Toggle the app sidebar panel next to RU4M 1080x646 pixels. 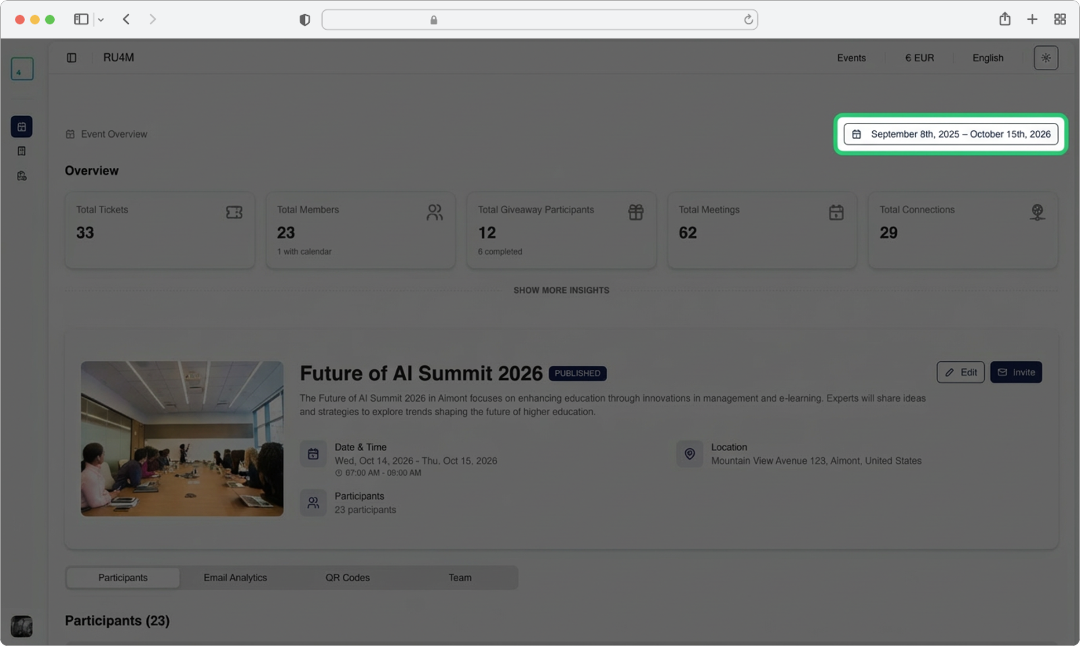(72, 58)
